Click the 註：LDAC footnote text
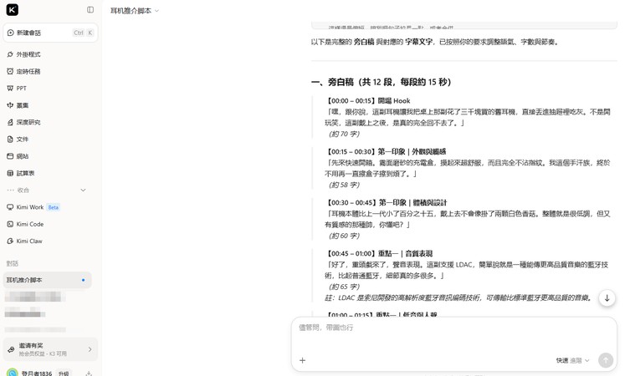625x376 pixels. point(459,298)
